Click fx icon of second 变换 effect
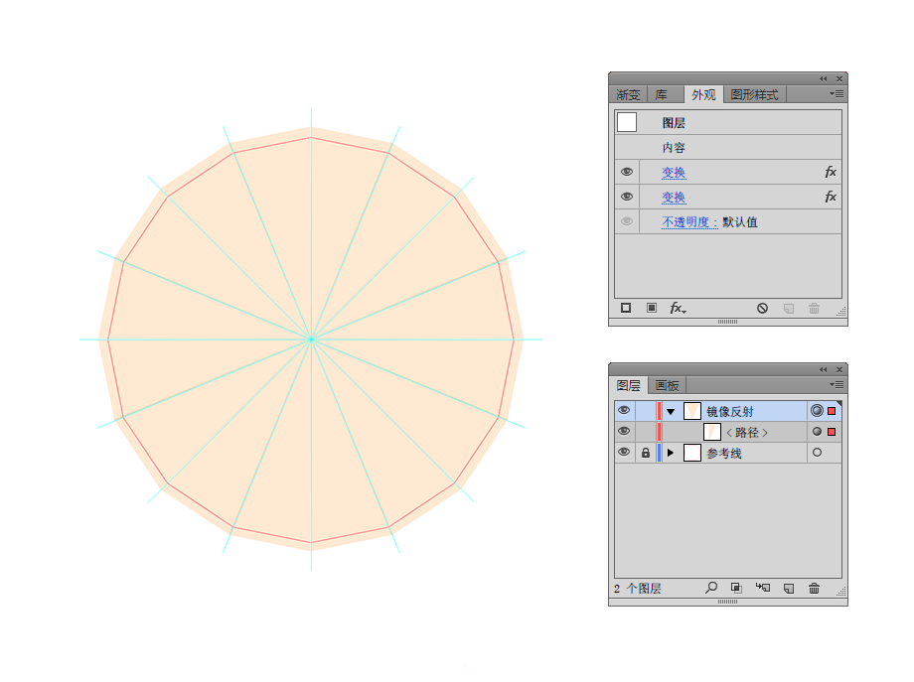 pos(831,197)
